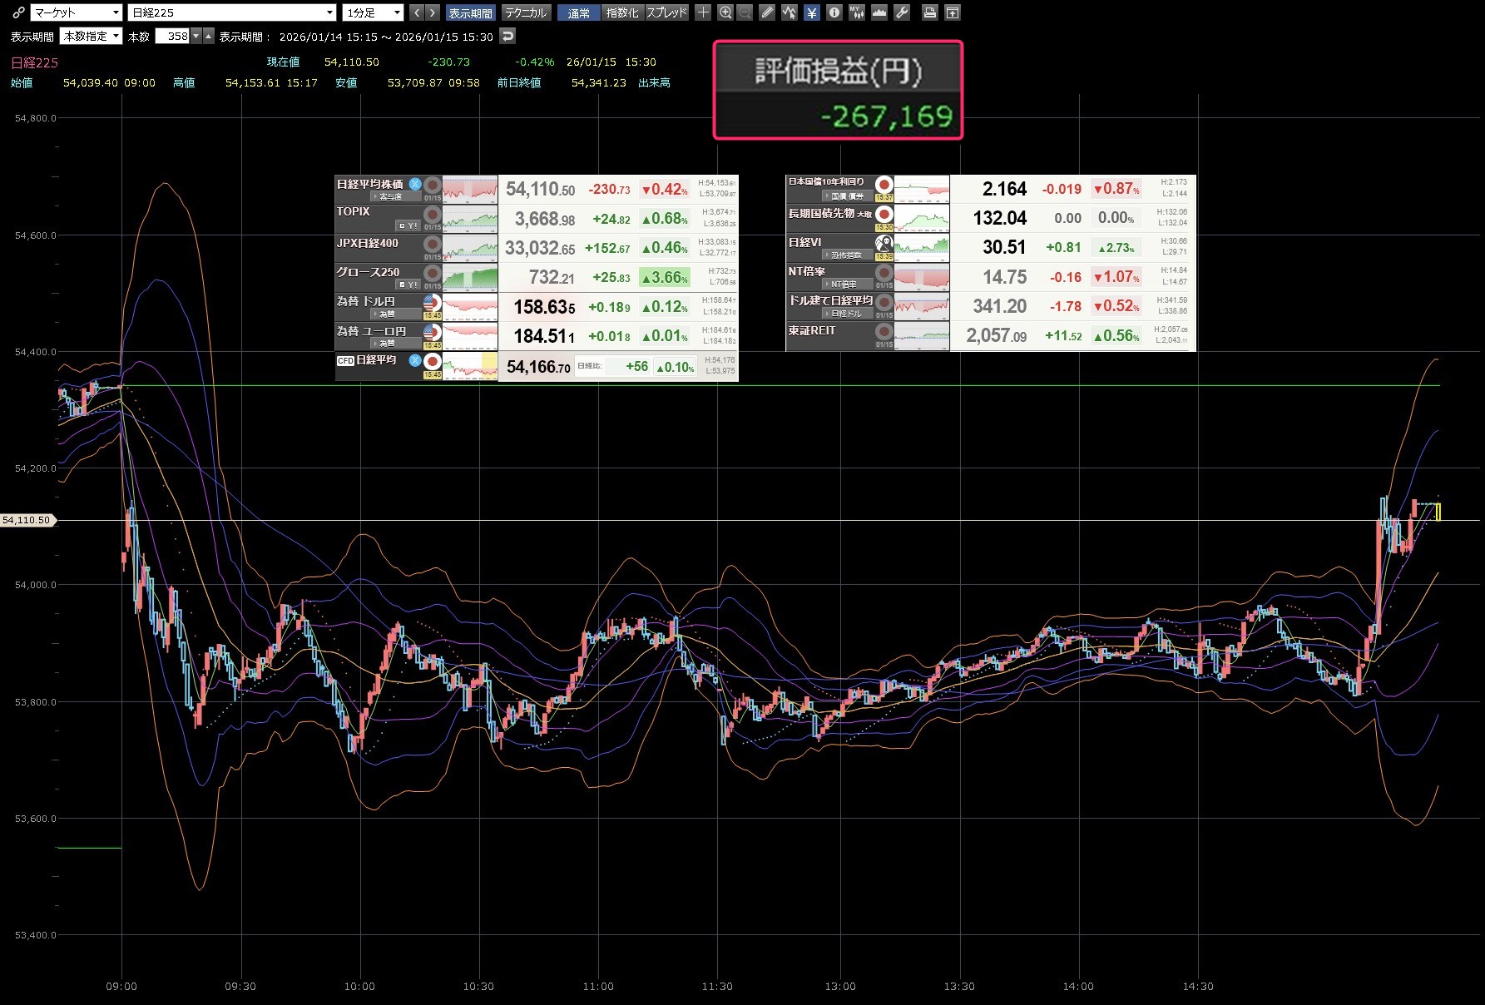Click the reset display period icon

point(507,36)
